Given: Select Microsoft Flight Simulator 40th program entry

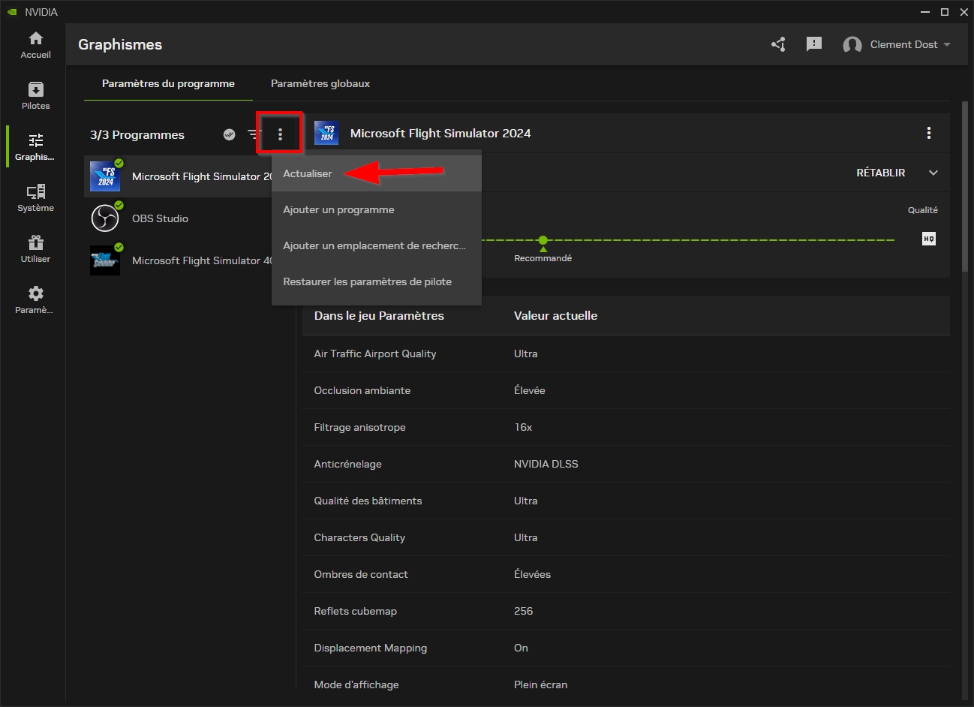Looking at the screenshot, I should coord(179,260).
